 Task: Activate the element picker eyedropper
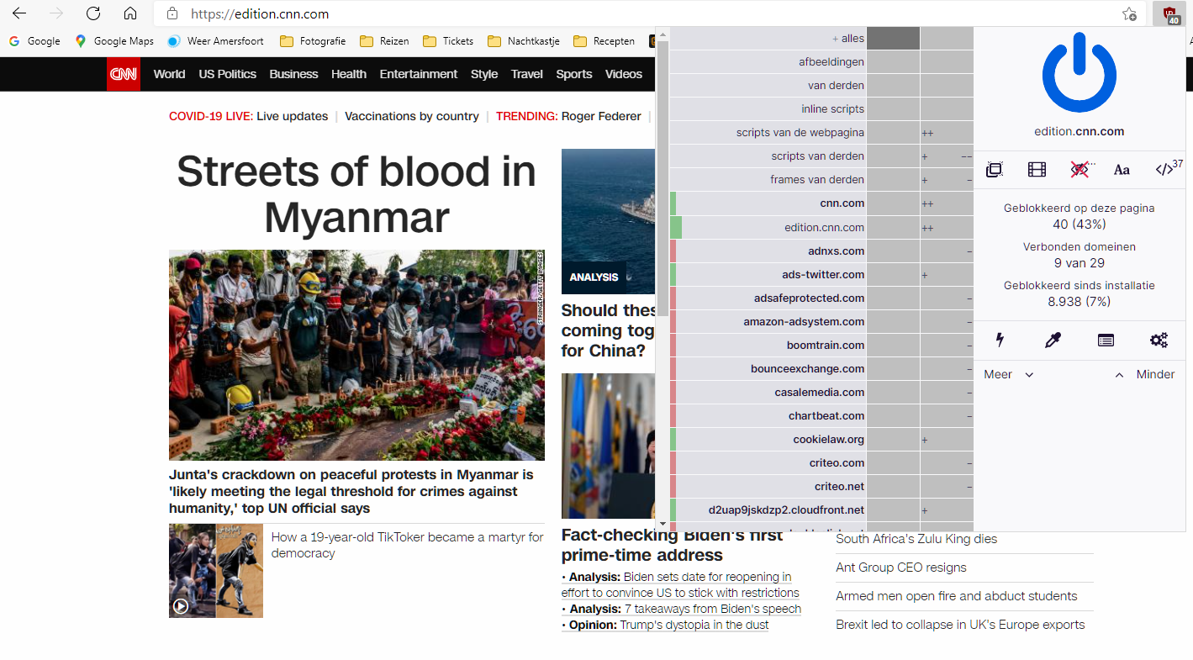click(x=1053, y=340)
